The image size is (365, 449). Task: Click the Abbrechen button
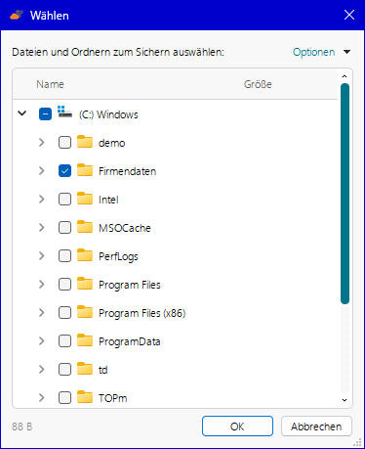[316, 427]
